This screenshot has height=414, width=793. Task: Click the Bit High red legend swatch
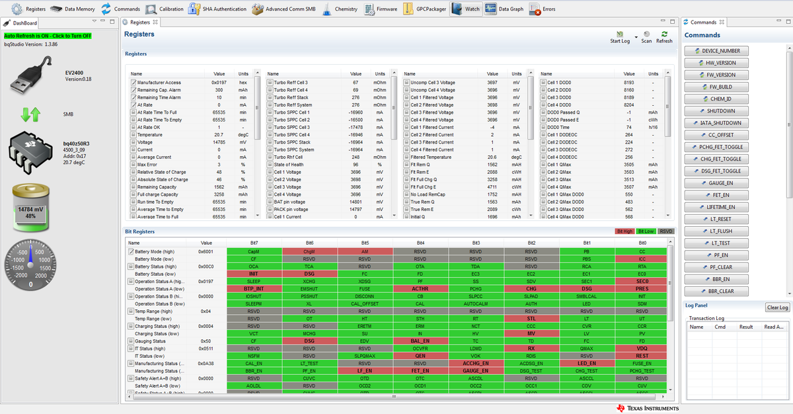point(623,231)
